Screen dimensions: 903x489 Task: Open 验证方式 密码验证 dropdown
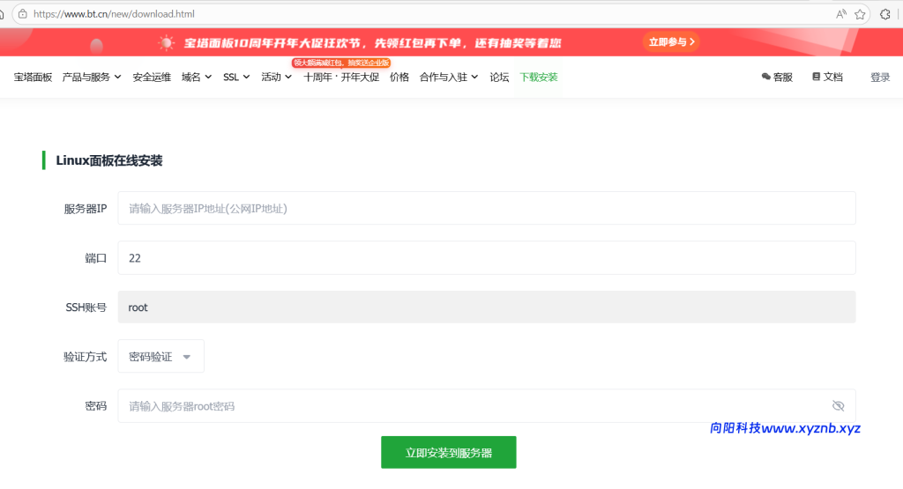pos(160,357)
